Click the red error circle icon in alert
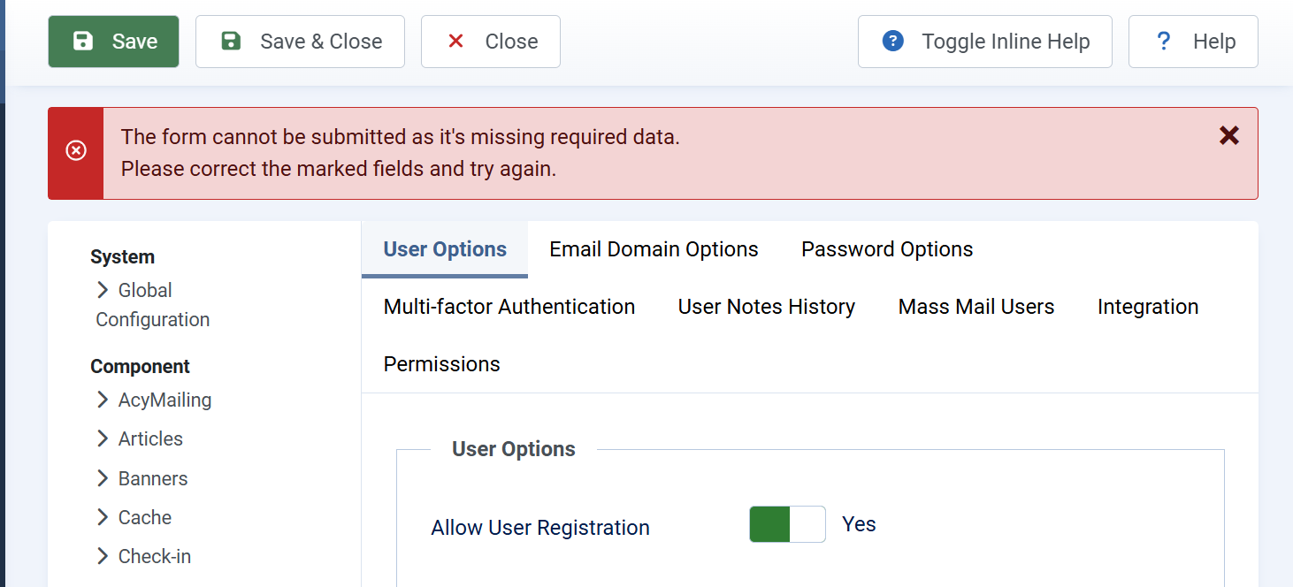 coord(76,151)
